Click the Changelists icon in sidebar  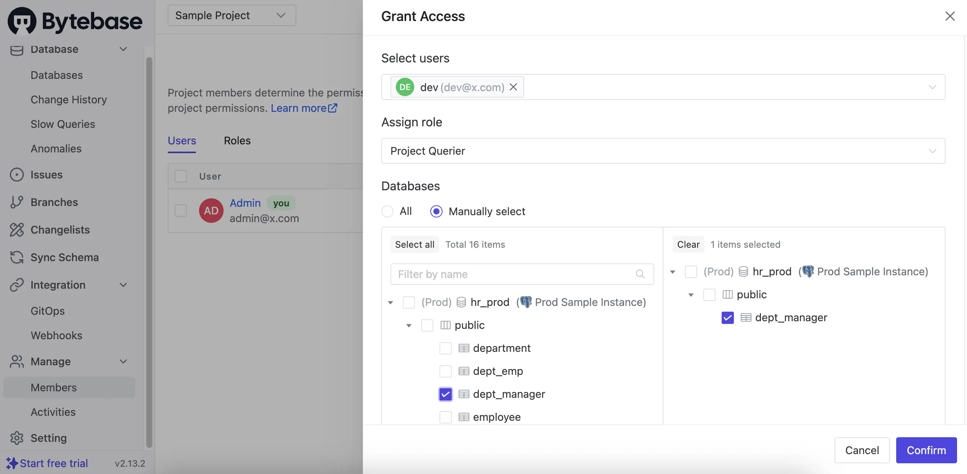click(x=16, y=230)
